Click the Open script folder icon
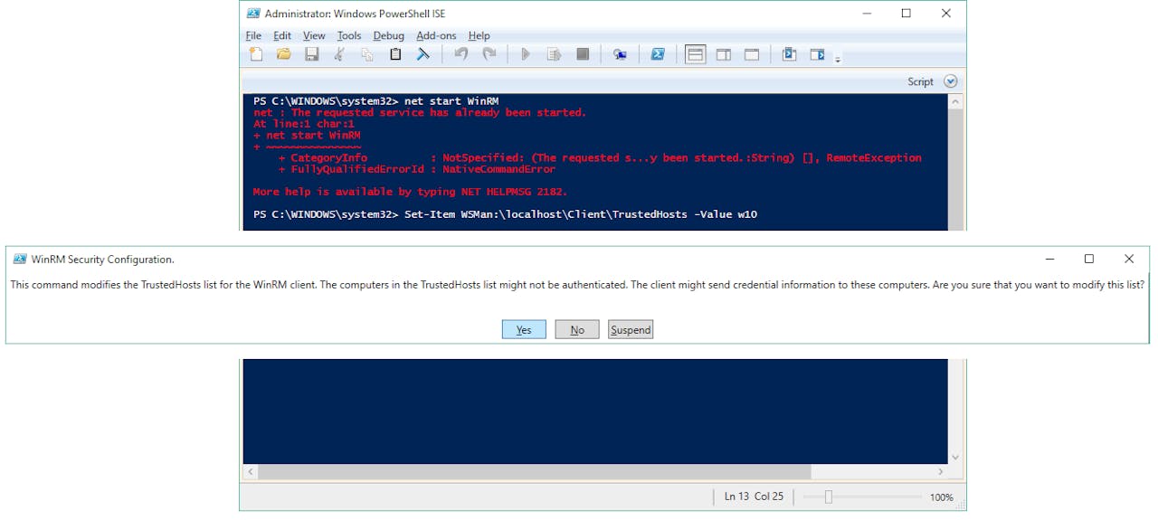 [284, 54]
